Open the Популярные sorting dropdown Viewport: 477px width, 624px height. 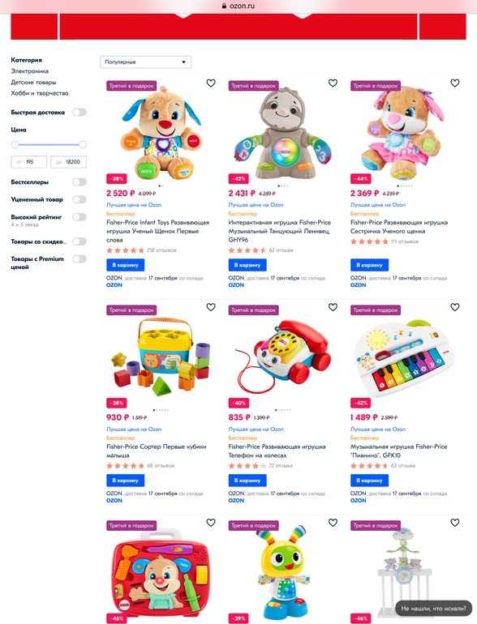(x=145, y=62)
